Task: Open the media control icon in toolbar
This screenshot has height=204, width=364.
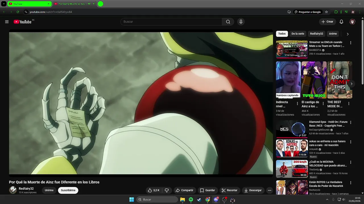Action: click(346, 12)
